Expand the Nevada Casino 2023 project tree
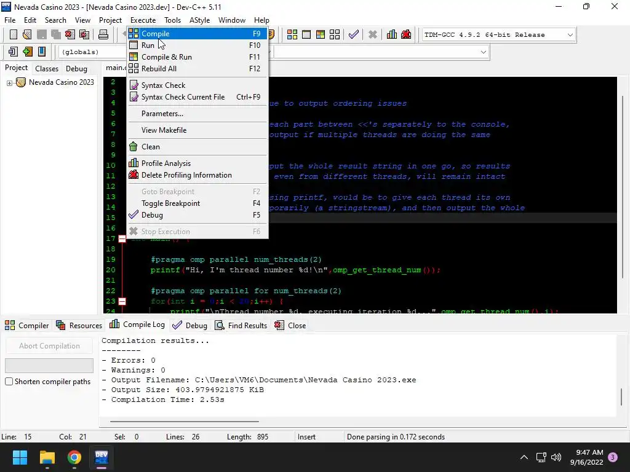Image resolution: width=630 pixels, height=472 pixels. pyautogui.click(x=9, y=83)
